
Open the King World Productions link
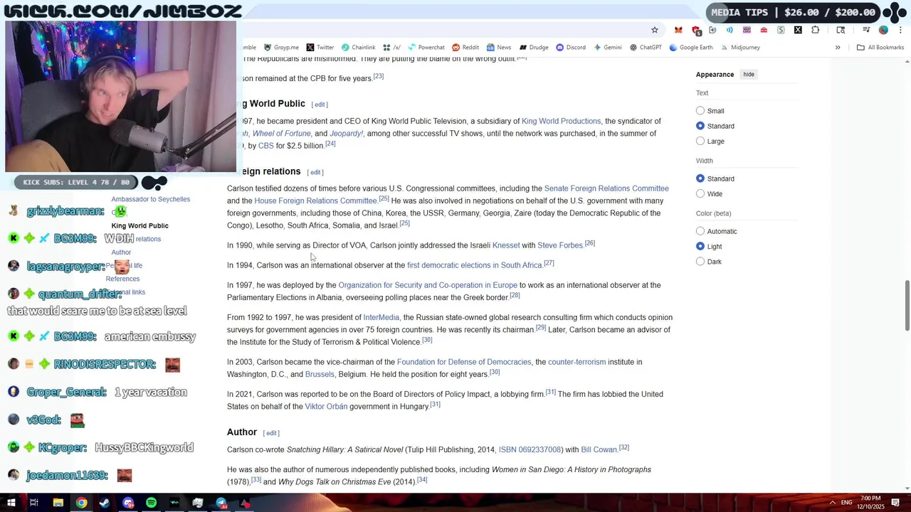tap(561, 122)
